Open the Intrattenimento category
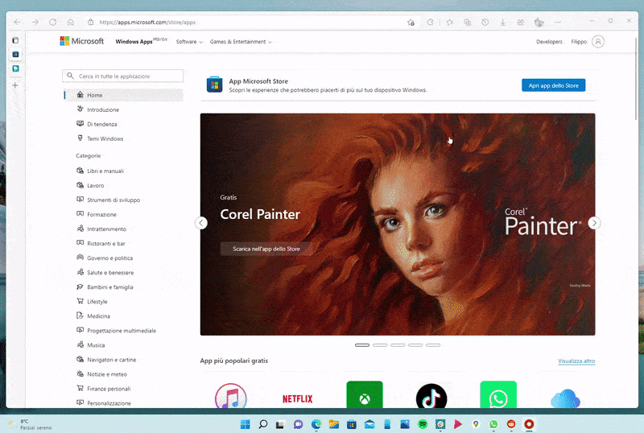Viewport: 644px width, 433px height. pos(101,229)
